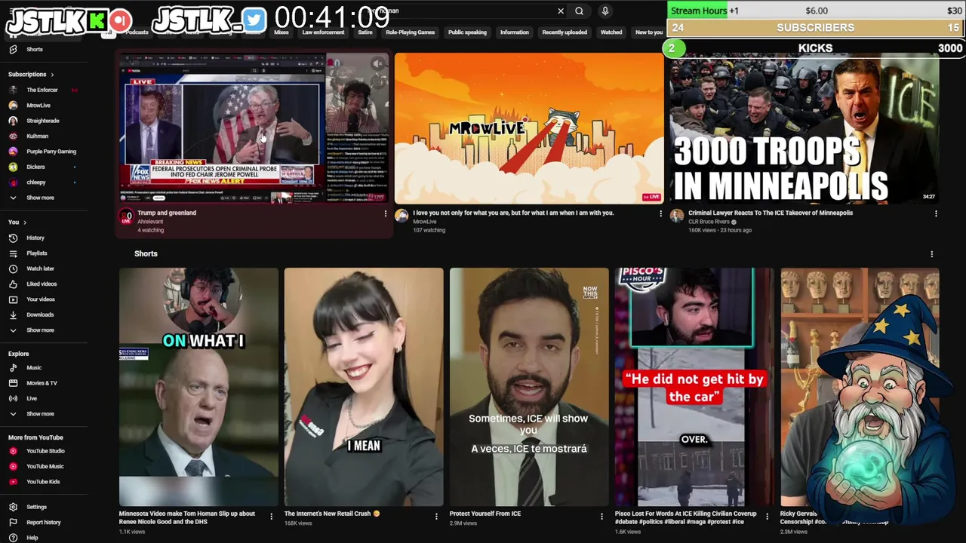Open Report history
The width and height of the screenshot is (966, 543).
pos(43,522)
